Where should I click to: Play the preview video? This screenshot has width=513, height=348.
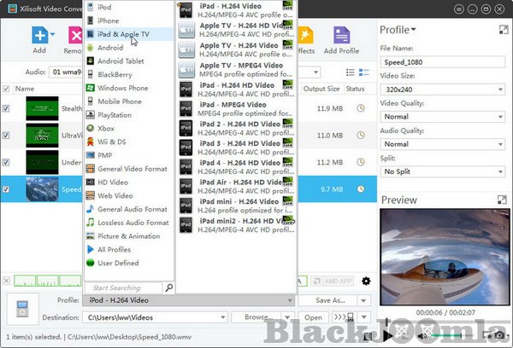387,336
